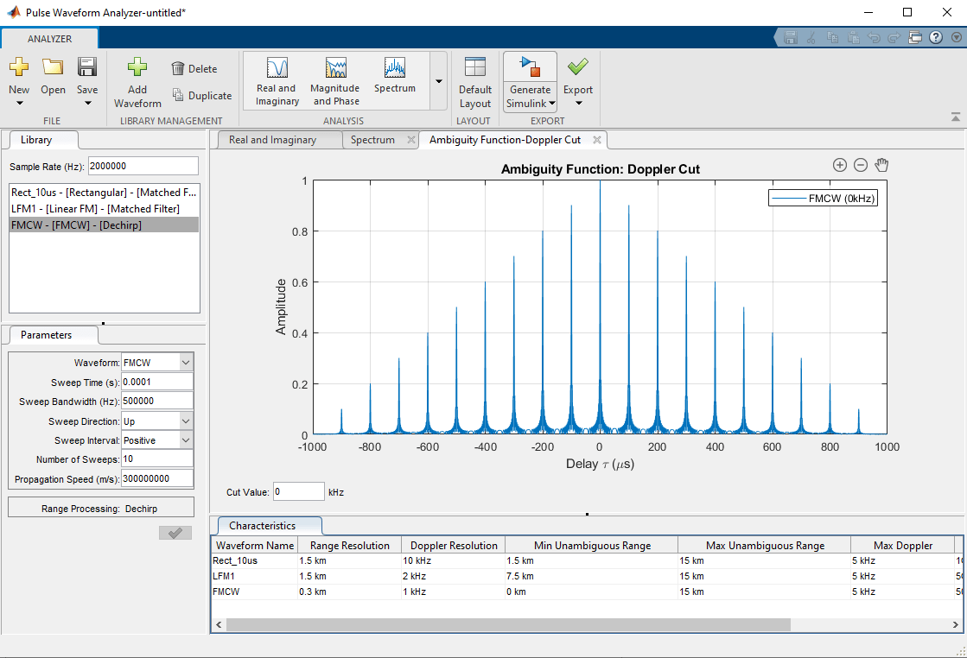The height and width of the screenshot is (658, 967).
Task: Duplicate the selected waveform
Action: coord(201,96)
